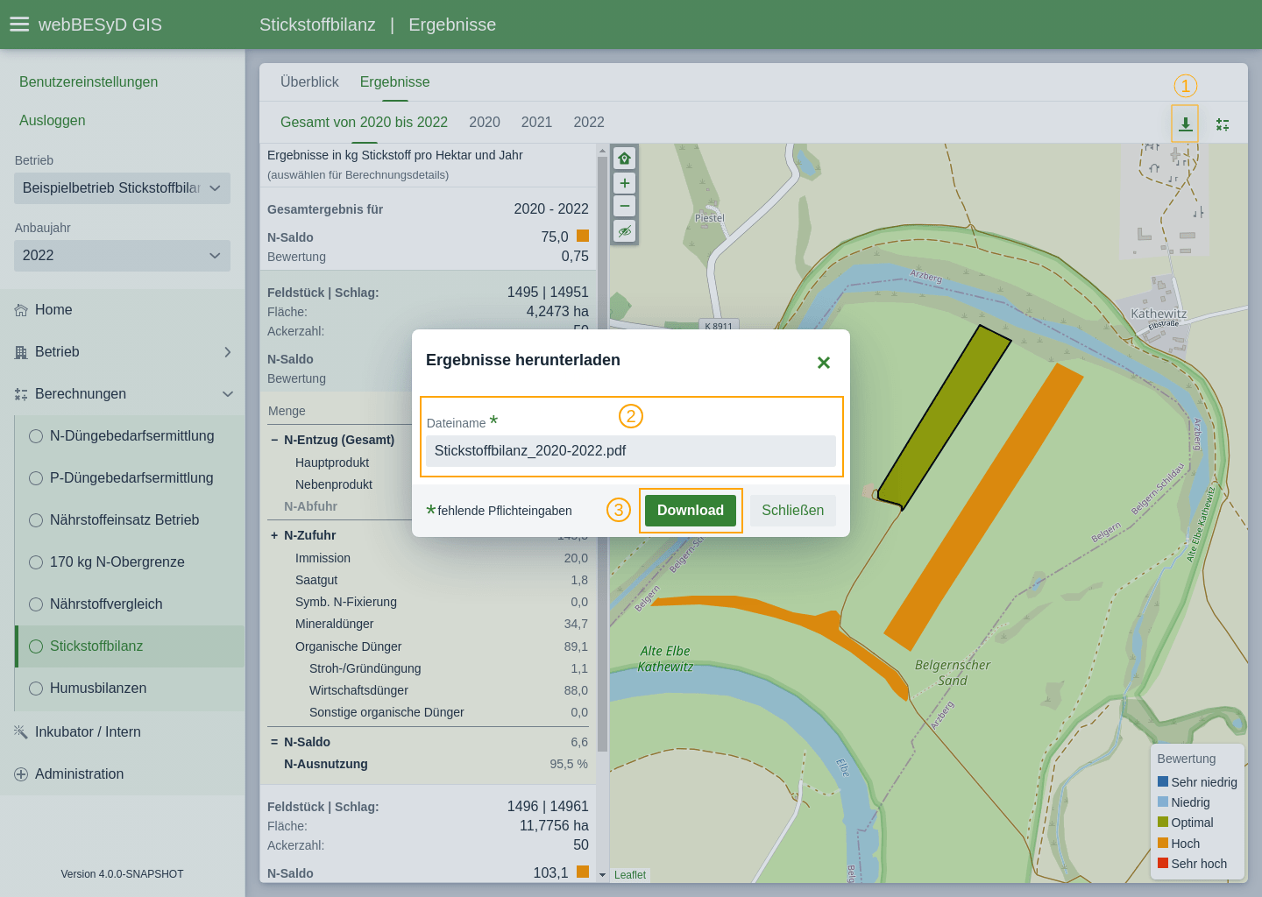The image size is (1262, 897).
Task: Click the Hoch legend color swatch
Action: point(1163,843)
